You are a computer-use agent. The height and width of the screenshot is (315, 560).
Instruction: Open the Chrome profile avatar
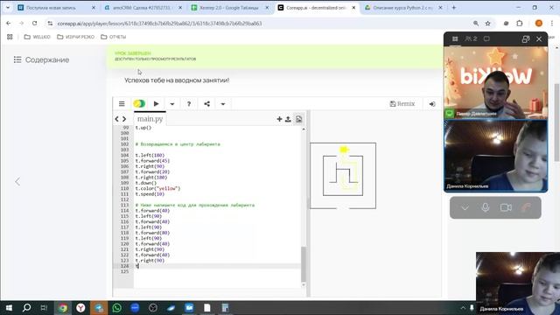(539, 24)
